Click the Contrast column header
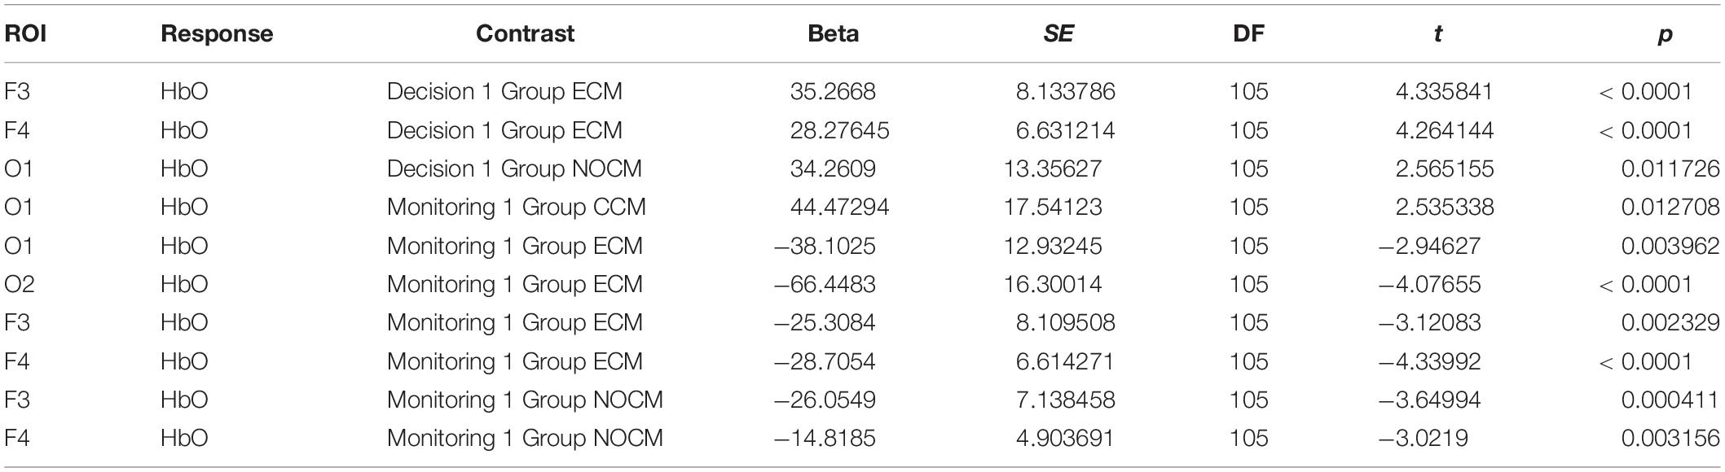 click(526, 33)
